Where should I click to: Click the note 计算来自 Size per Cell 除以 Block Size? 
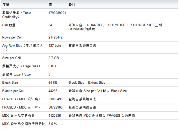tap(98, 91)
